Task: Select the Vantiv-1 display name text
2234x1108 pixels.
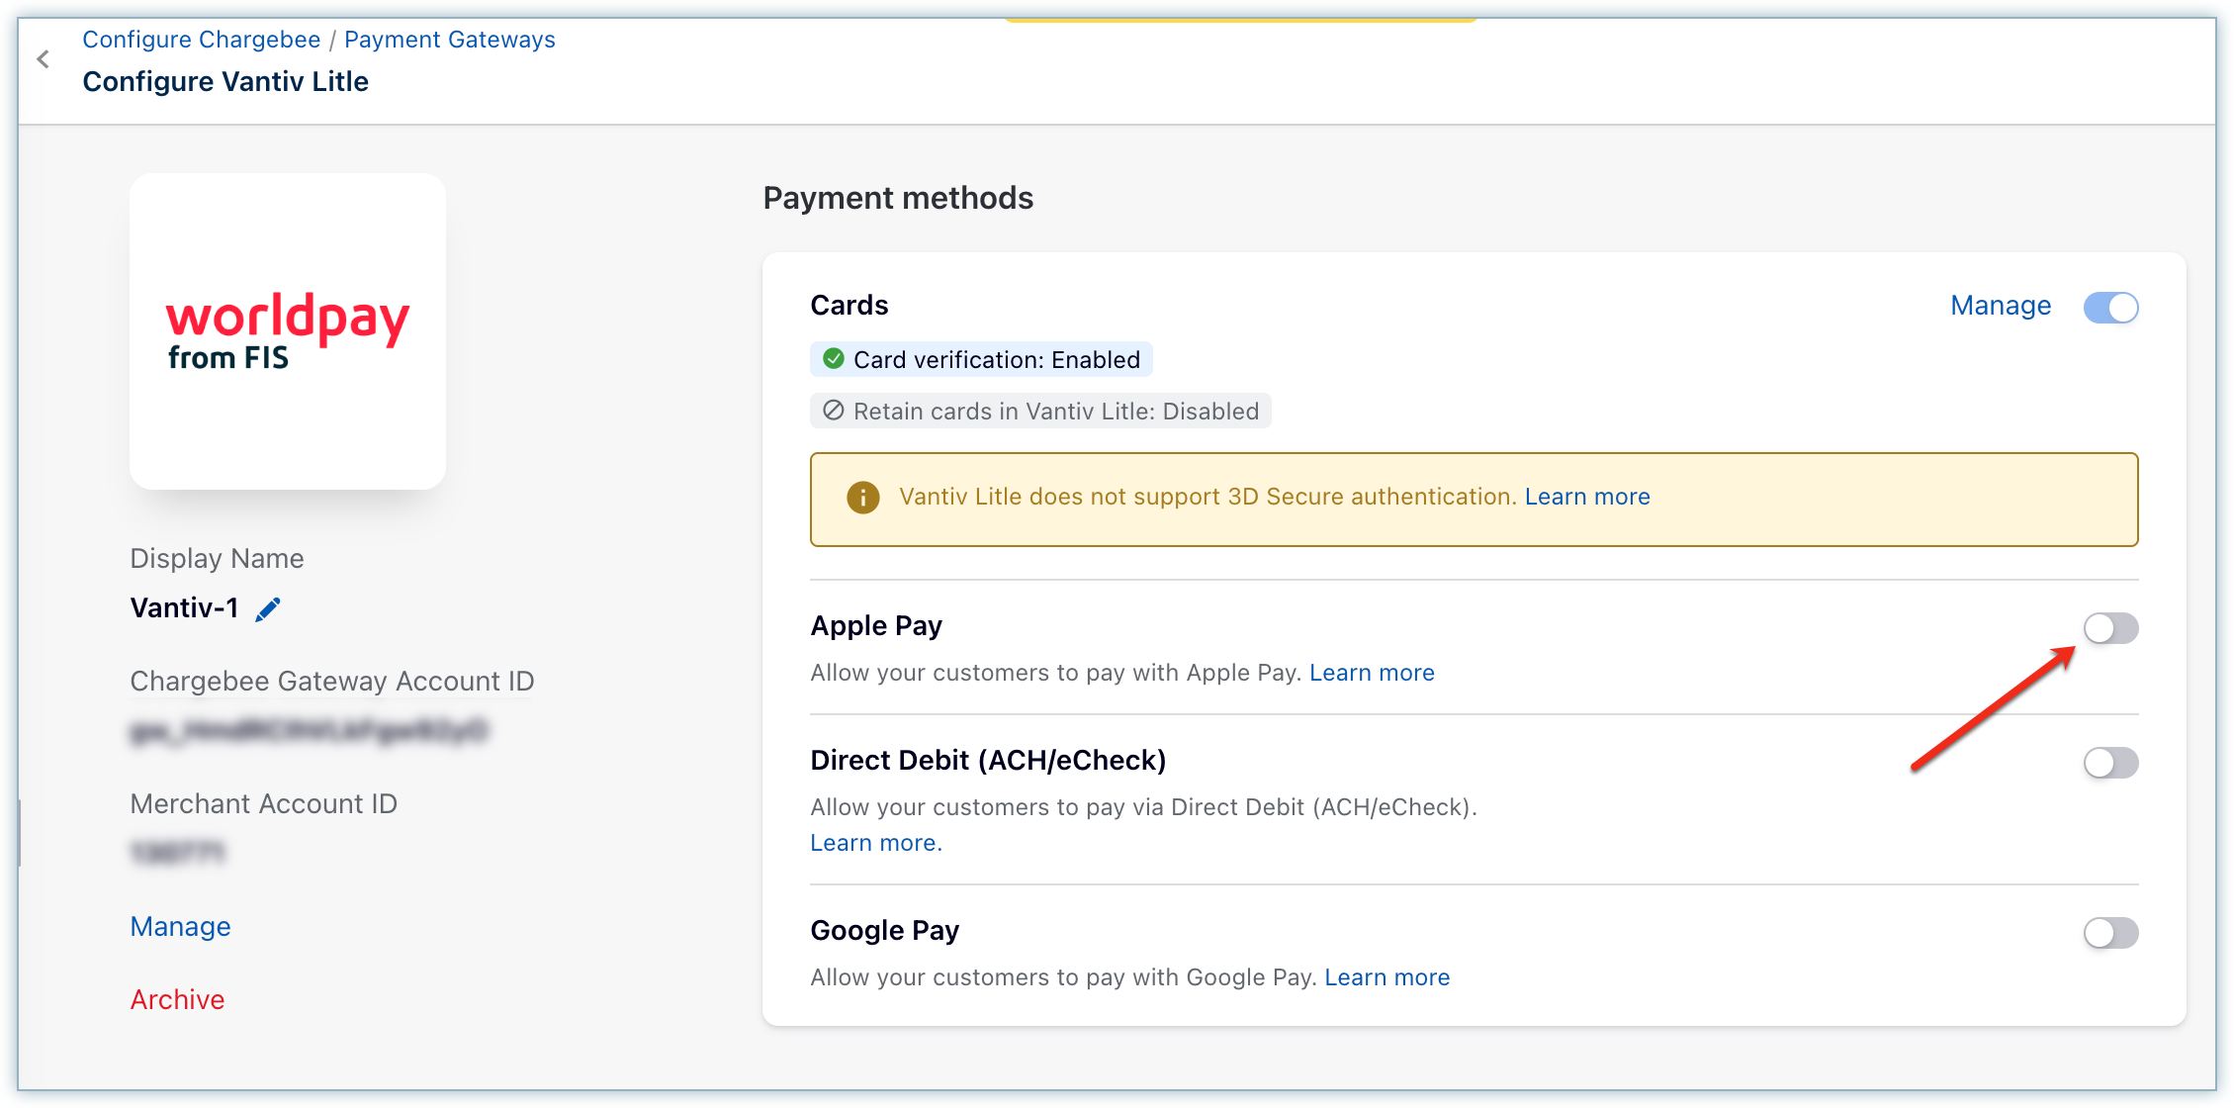Action: coord(184,607)
